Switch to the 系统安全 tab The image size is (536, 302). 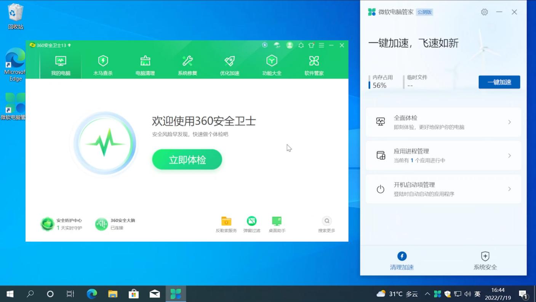coord(485,260)
